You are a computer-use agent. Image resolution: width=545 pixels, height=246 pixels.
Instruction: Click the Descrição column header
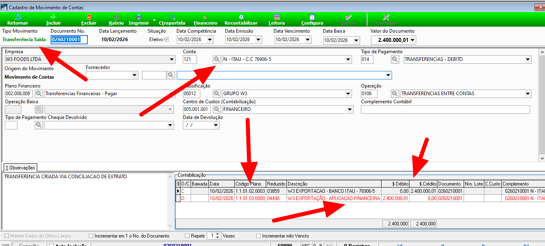[334, 184]
